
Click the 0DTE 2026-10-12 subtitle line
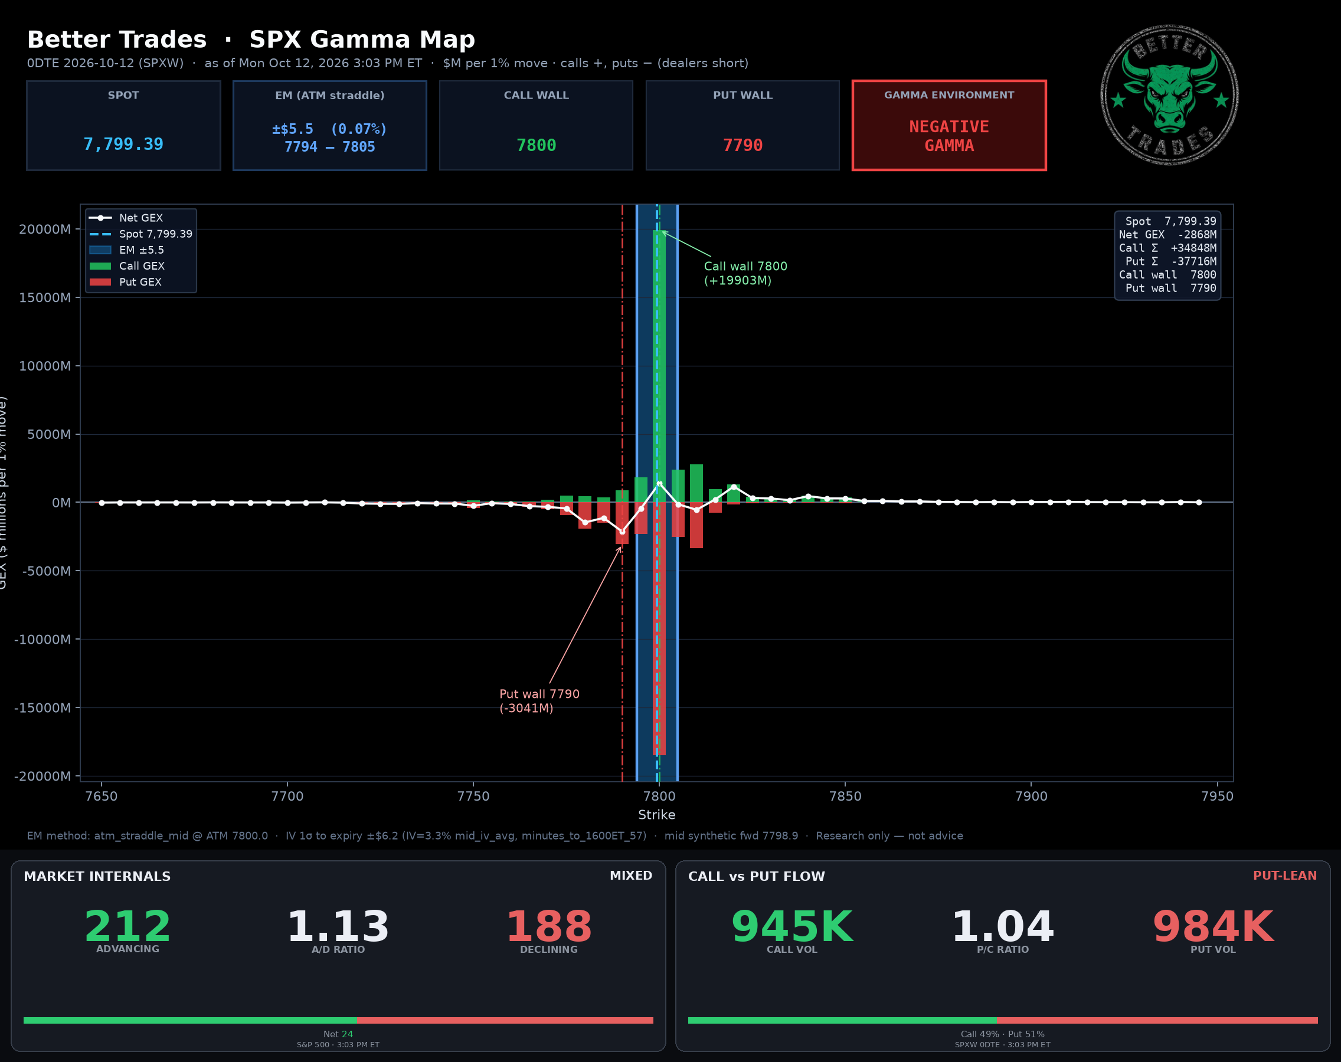388,63
